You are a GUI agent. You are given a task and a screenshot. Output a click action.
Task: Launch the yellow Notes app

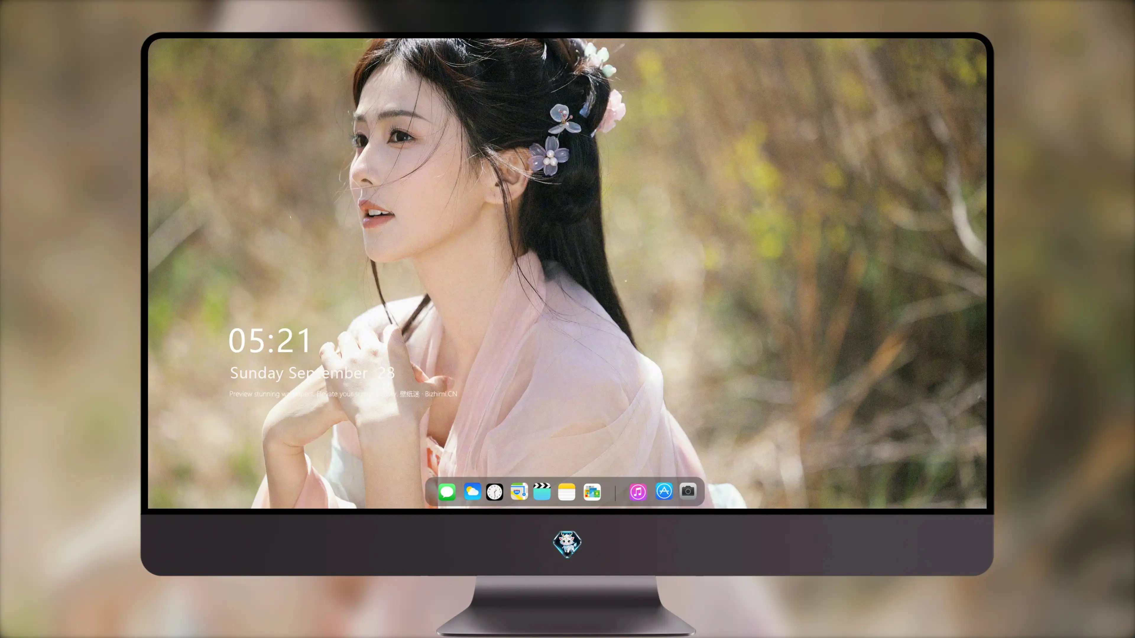[567, 492]
